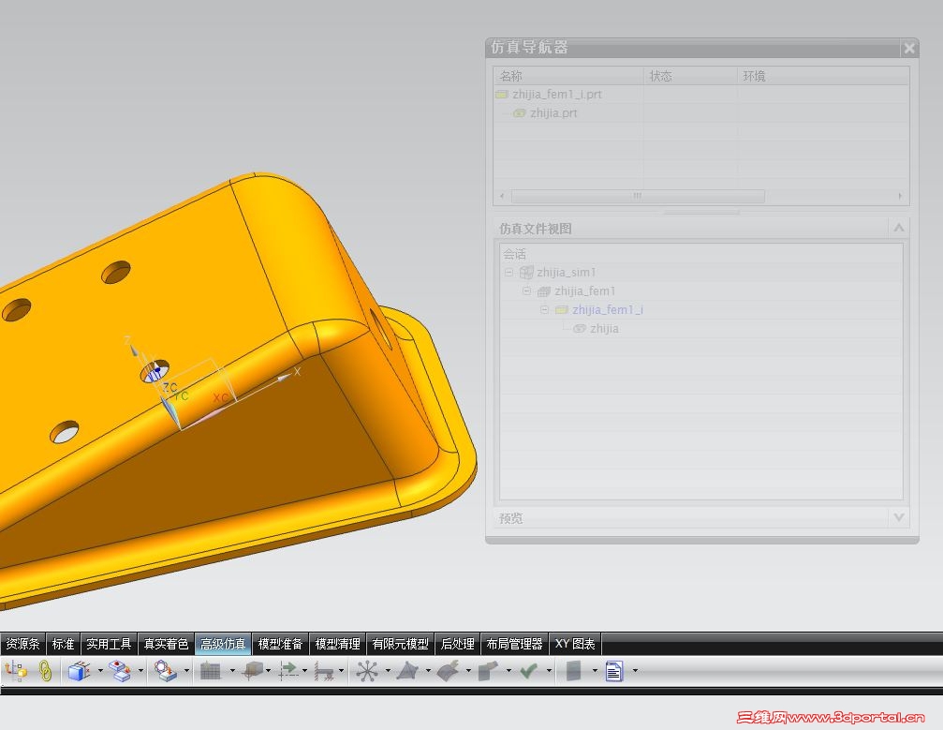Image resolution: width=943 pixels, height=730 pixels.
Task: Select zhijia leaf in file view
Action: 604,329
